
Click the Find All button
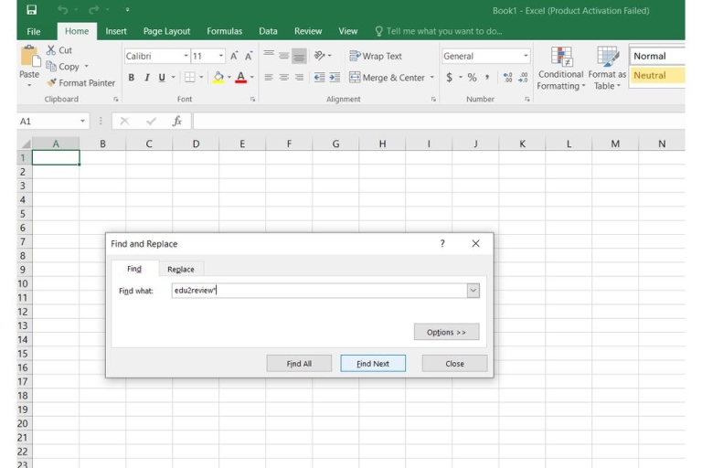coord(299,363)
